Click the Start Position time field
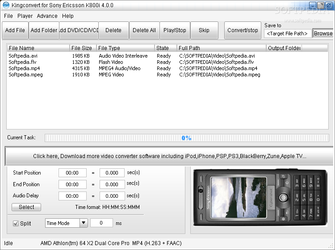The image size is (335, 250). pyautogui.click(x=72, y=173)
